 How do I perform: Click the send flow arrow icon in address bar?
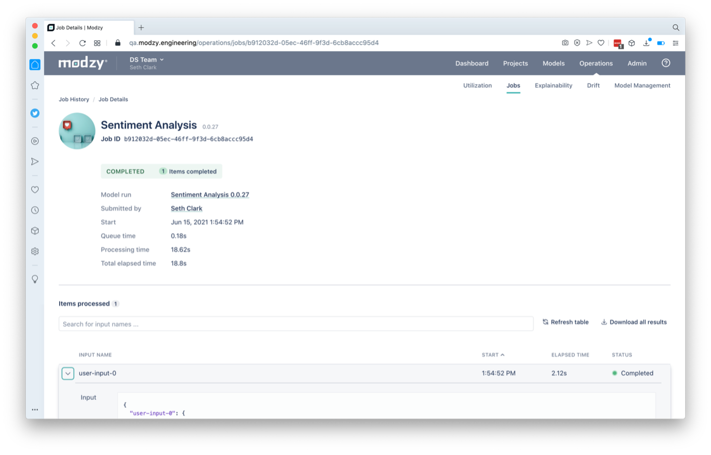(x=589, y=43)
